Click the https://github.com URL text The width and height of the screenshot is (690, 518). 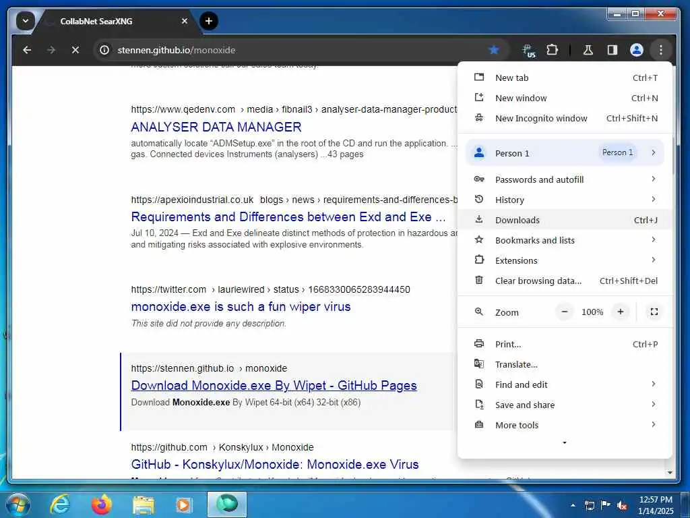[169, 447]
